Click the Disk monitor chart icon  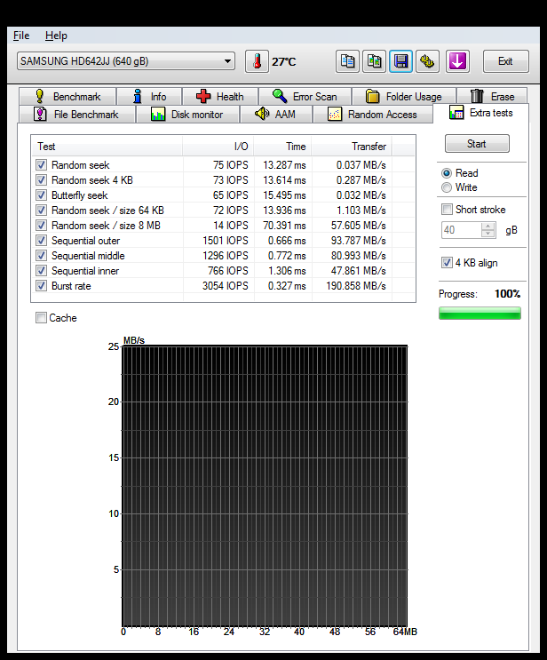click(158, 114)
